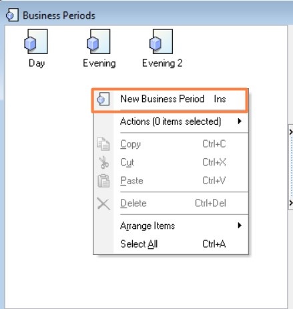The width and height of the screenshot is (293, 309).
Task: Open Actions (0 items selected) entry
Action: [170, 121]
